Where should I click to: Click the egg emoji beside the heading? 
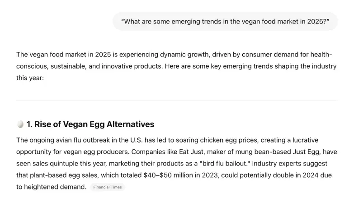click(x=20, y=124)
